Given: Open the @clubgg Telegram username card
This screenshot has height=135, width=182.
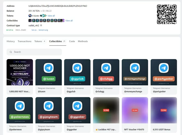Looking at the screenshot, I should [106, 77].
